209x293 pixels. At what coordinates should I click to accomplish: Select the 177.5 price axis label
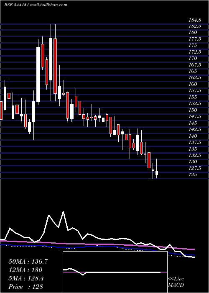tap(195, 39)
